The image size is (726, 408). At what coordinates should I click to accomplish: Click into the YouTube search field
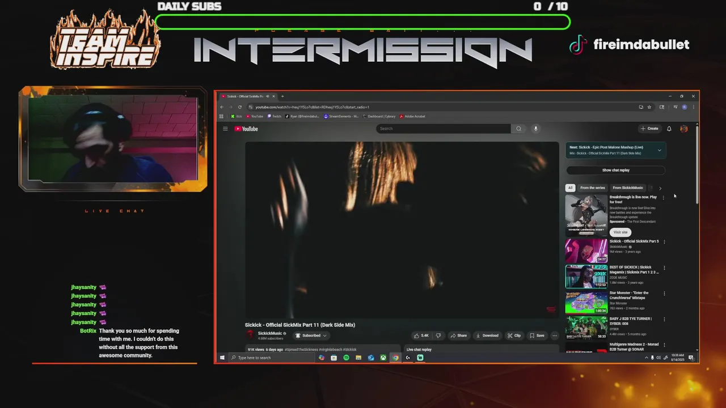coord(444,129)
